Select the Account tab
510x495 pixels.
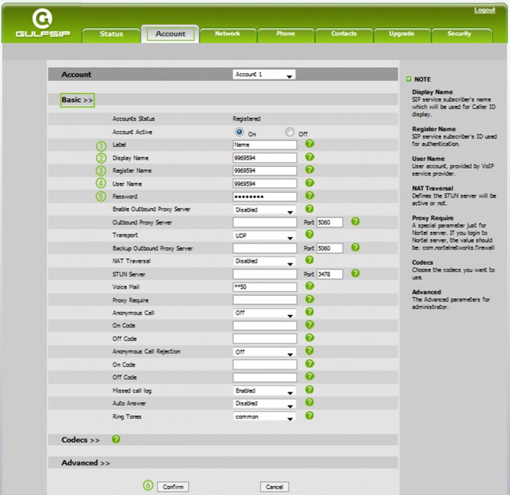coord(170,34)
